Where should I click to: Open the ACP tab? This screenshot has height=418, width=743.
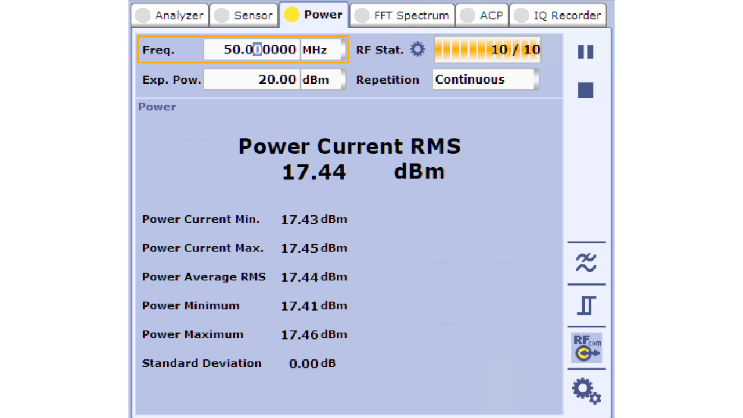(482, 16)
